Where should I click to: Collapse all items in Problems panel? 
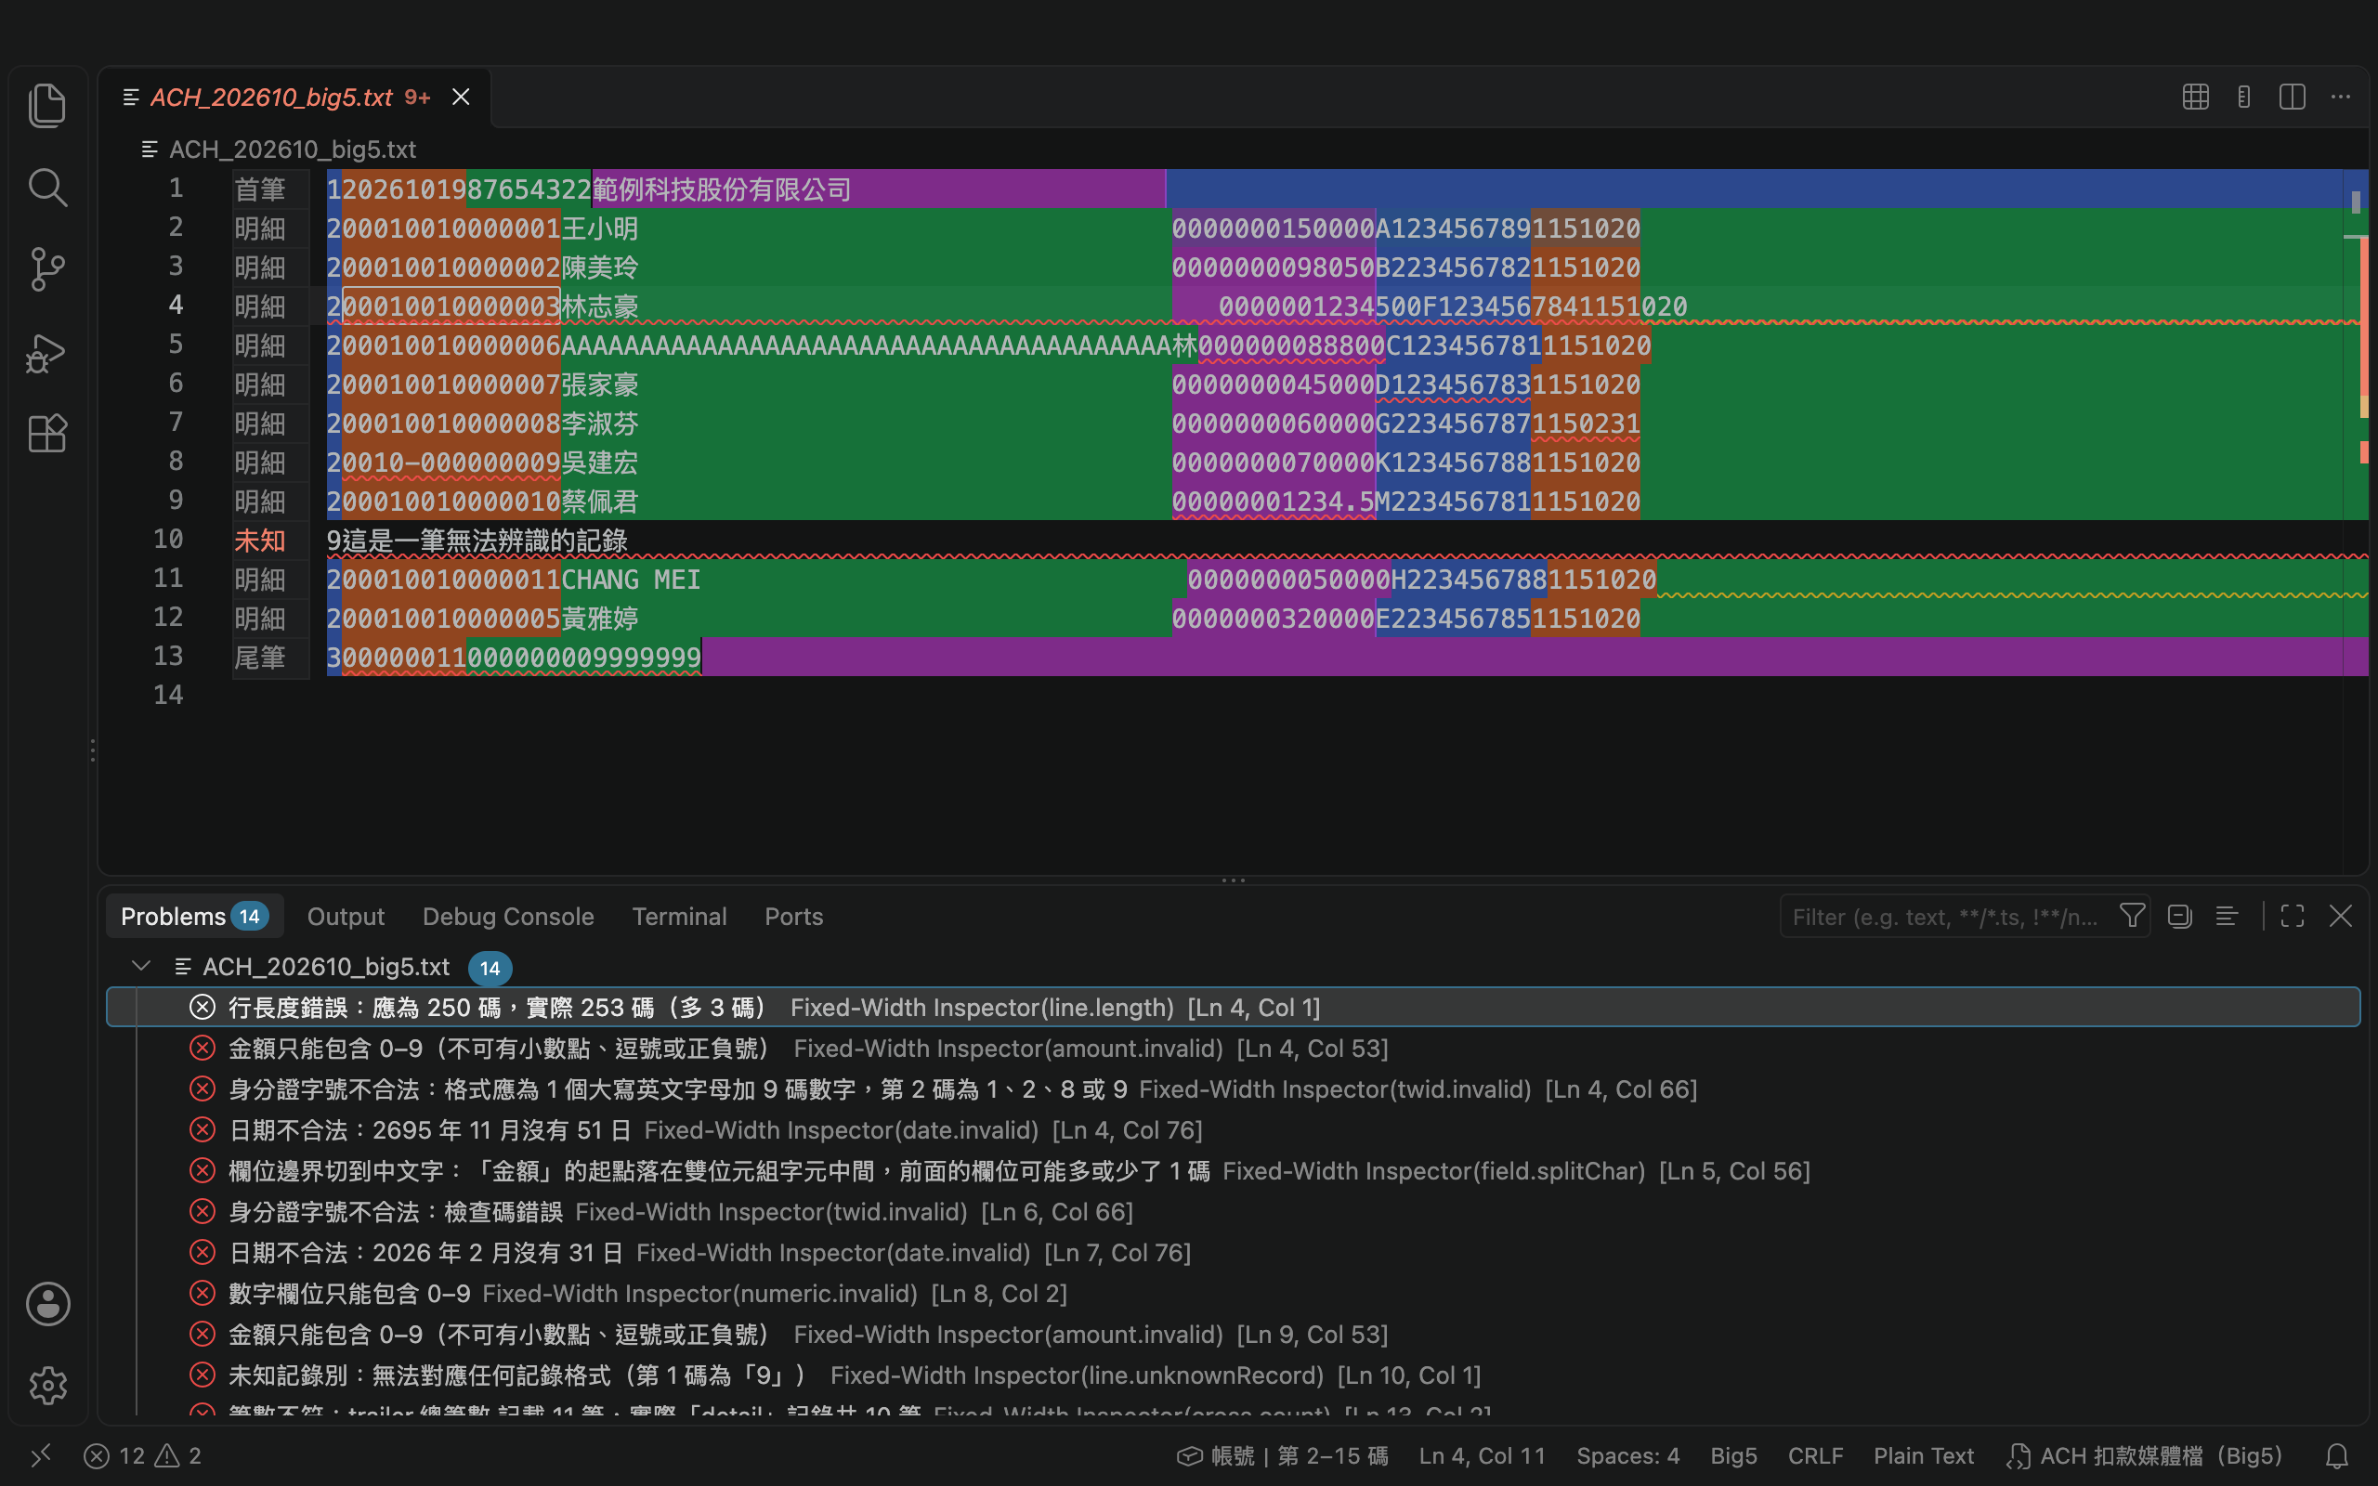click(2179, 916)
